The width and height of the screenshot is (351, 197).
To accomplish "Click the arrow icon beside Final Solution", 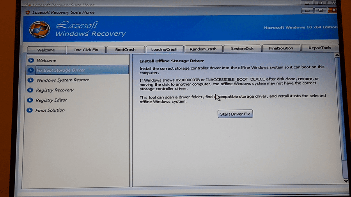I will (30, 110).
